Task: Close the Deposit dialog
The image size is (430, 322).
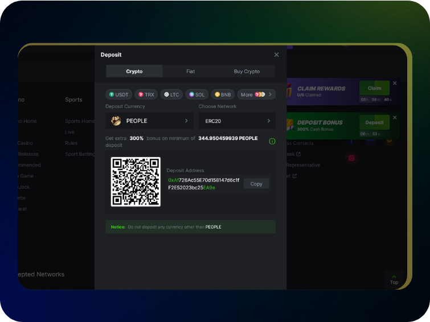Action: tap(276, 55)
